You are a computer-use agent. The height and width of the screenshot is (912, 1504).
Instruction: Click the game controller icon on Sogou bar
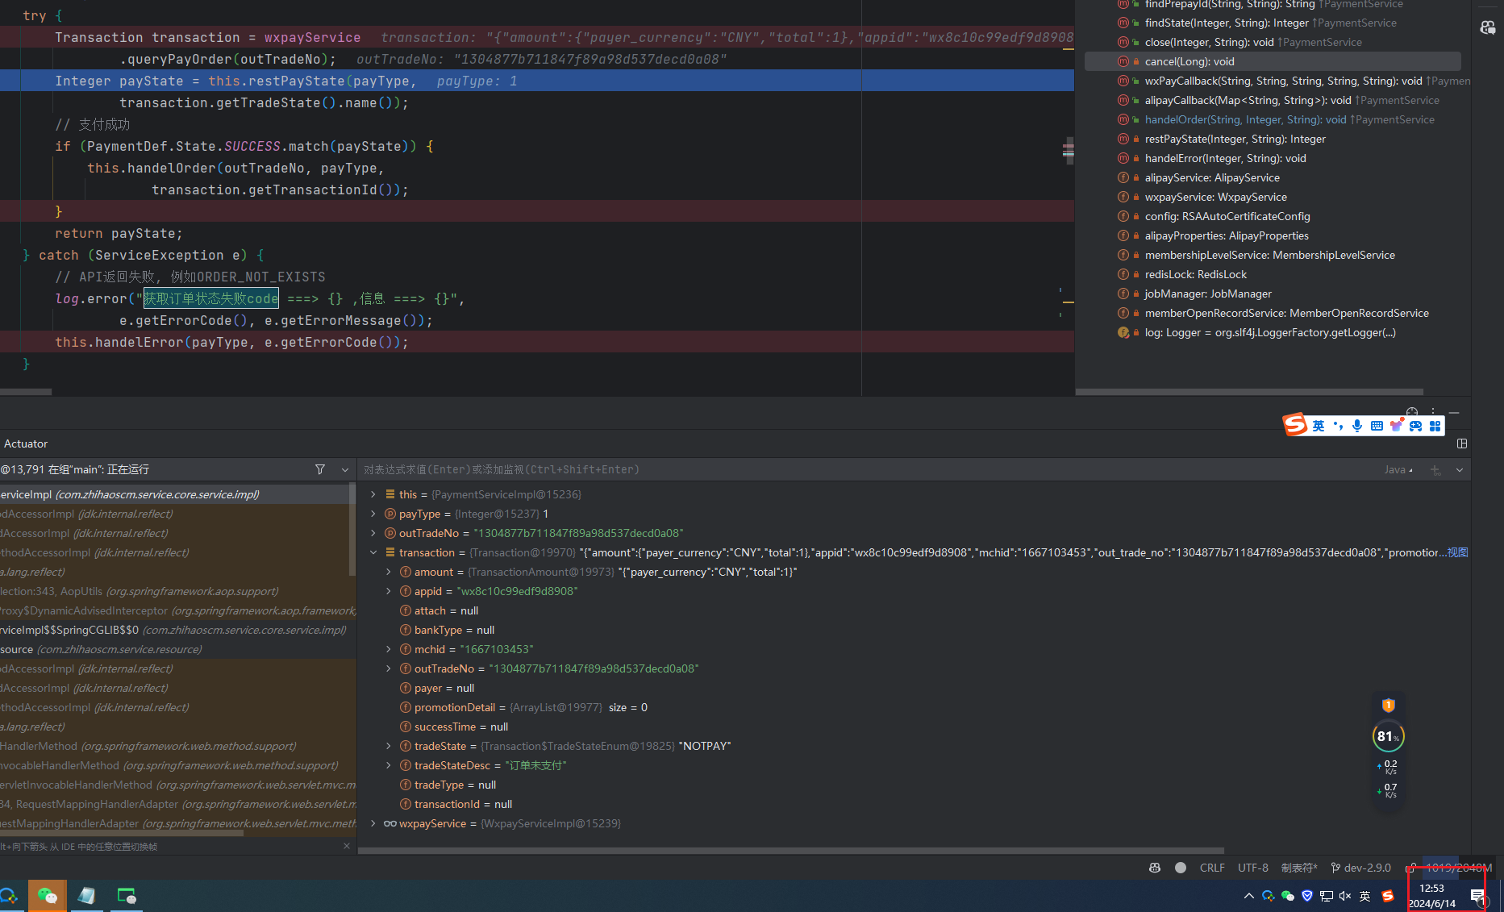(1415, 426)
